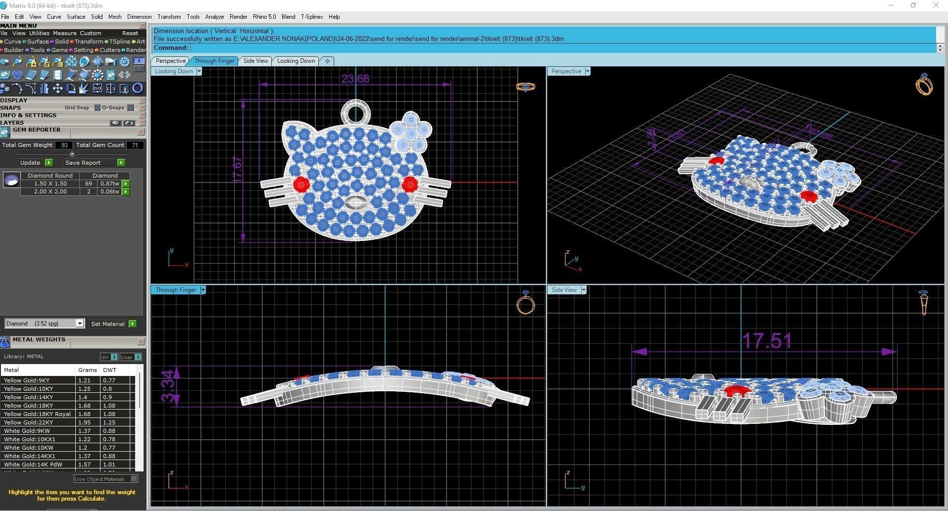948x511 pixels.
Task: Click the halo ring of gems icon
Action: tap(98, 75)
